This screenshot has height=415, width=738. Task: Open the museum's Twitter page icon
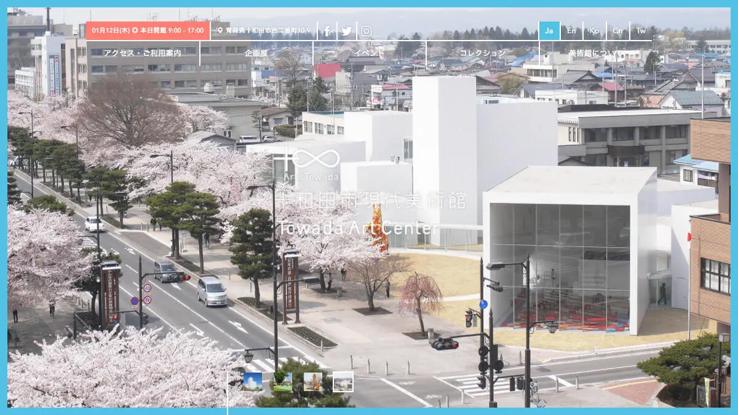point(347,31)
